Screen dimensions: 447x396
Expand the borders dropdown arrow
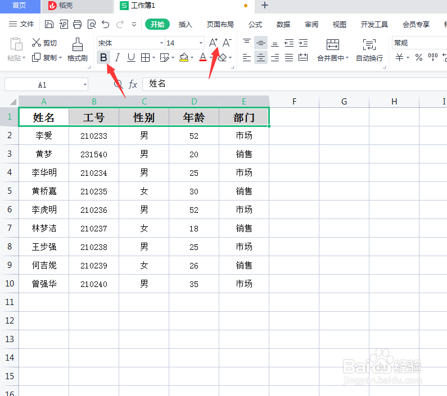click(154, 57)
